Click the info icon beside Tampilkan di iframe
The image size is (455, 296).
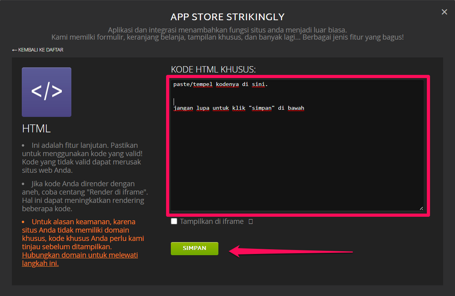point(251,222)
